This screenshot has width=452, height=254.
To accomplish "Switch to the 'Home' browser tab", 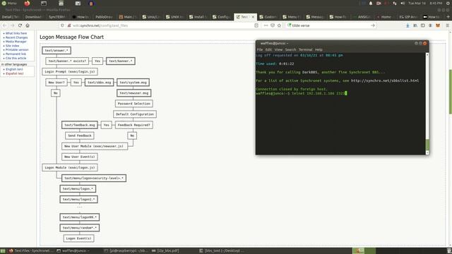I will coord(385,17).
